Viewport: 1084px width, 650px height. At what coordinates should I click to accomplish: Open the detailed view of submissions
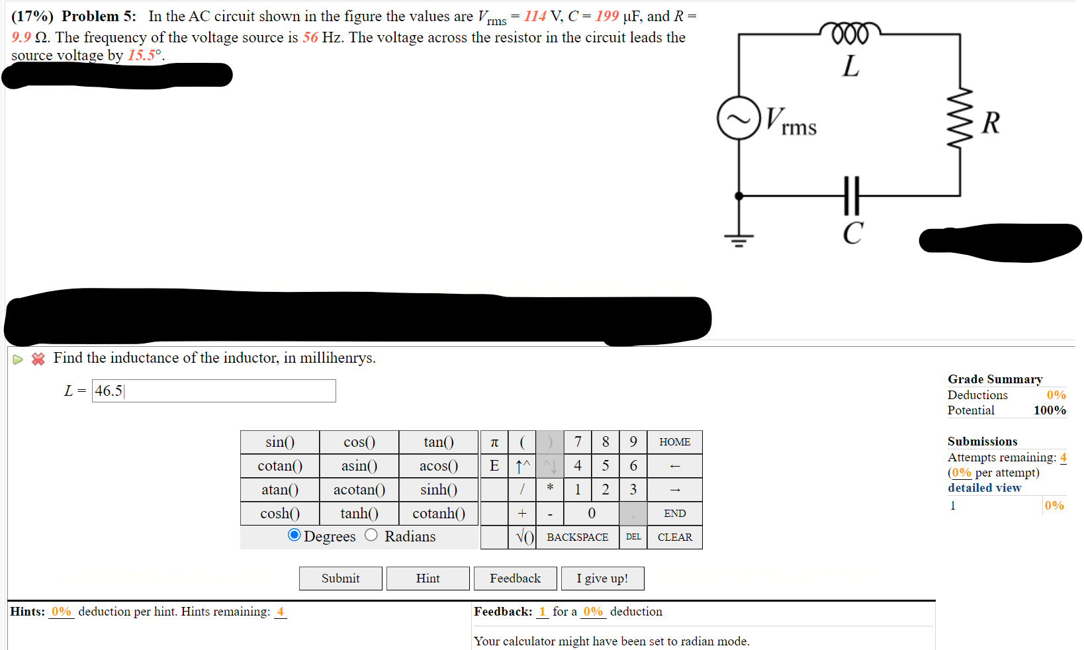point(983,488)
